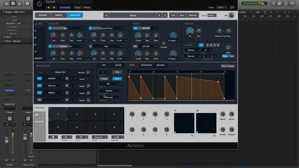Click the E button in MSEG1 row
Image resolution: width=299 pixels, height=168 pixels.
pyautogui.click(x=67, y=93)
